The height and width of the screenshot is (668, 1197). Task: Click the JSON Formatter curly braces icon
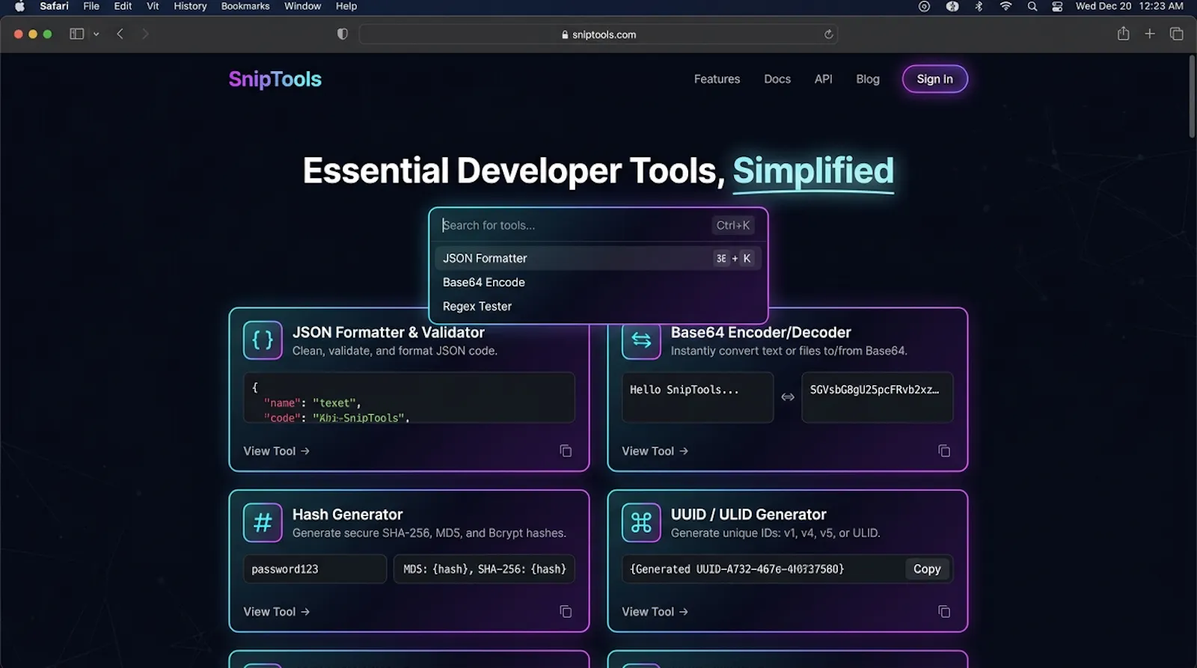[x=263, y=340]
